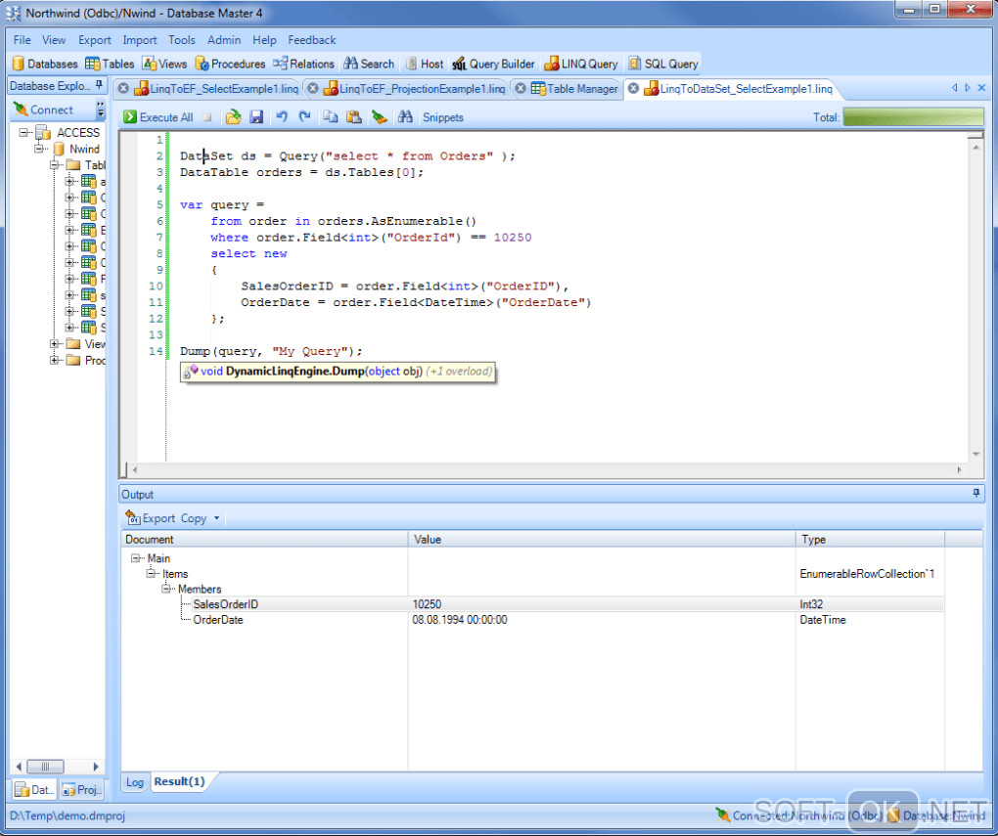Switch to the Log tab
Image resolution: width=998 pixels, height=836 pixels.
pyautogui.click(x=134, y=782)
